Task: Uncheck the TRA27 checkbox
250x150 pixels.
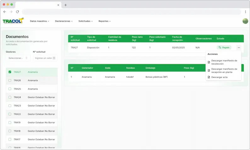Action: (x=10, y=72)
